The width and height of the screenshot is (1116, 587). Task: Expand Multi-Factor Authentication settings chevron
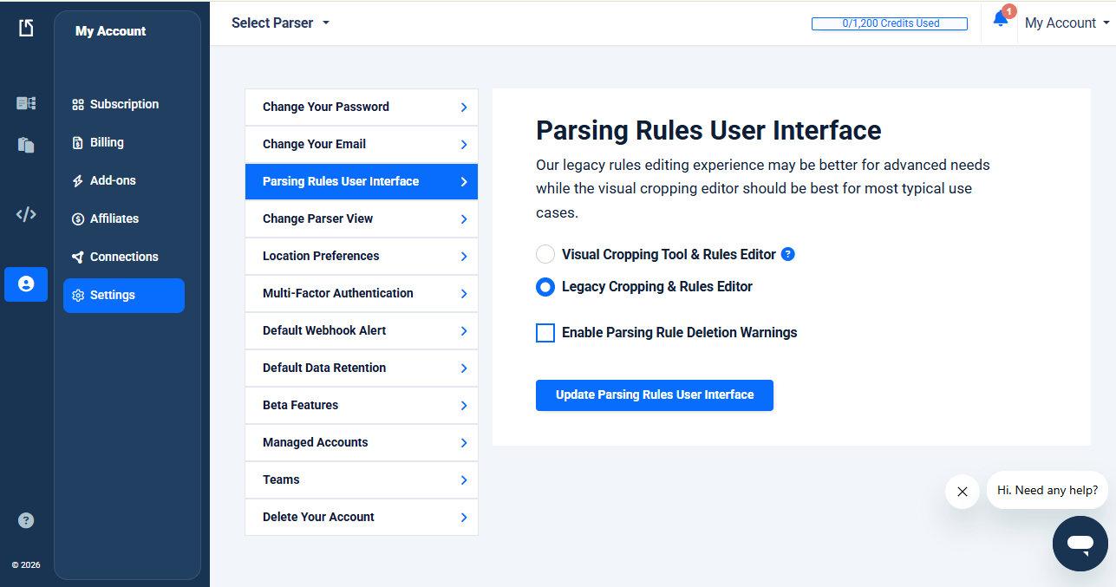pos(464,294)
